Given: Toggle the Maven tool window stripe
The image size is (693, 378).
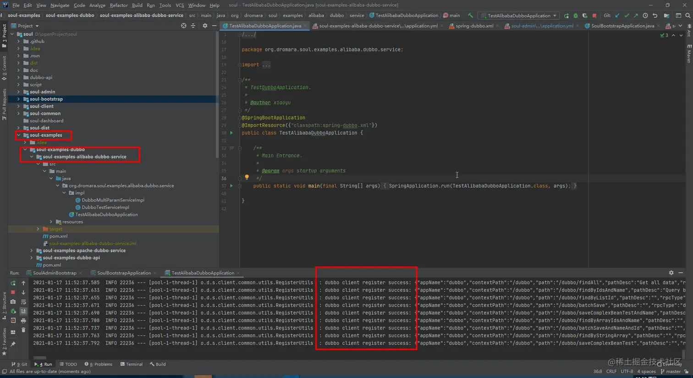Looking at the screenshot, I should click(689, 54).
